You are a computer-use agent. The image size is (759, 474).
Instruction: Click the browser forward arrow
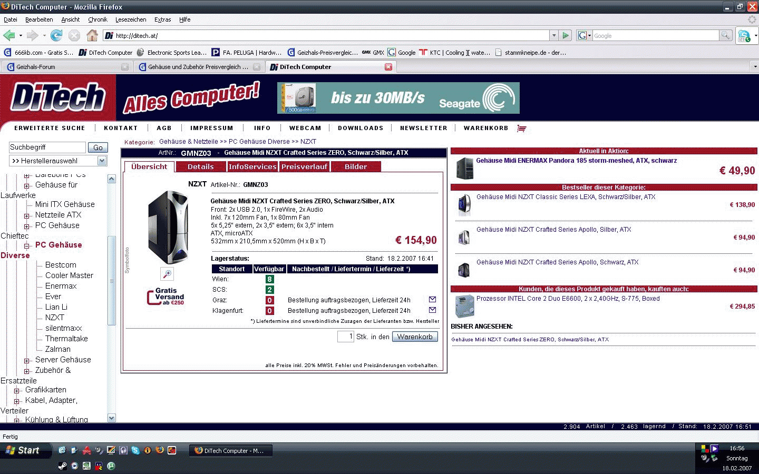pos(33,35)
